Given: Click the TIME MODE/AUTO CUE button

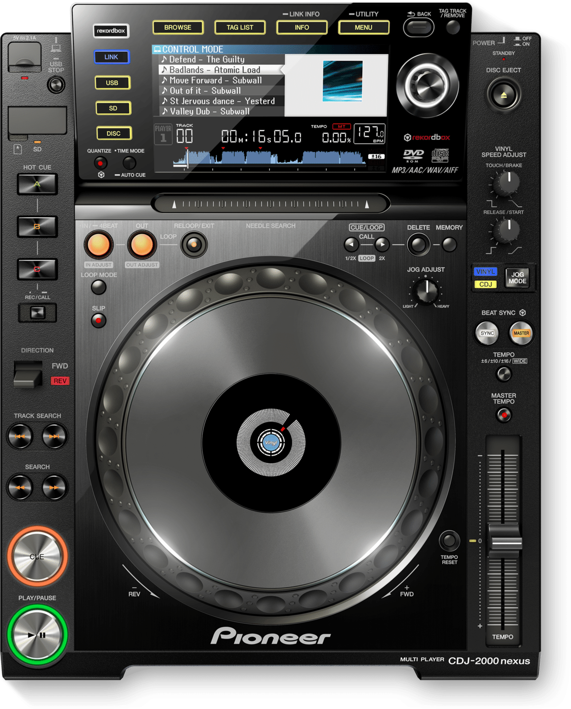Looking at the screenshot, I should click(129, 163).
